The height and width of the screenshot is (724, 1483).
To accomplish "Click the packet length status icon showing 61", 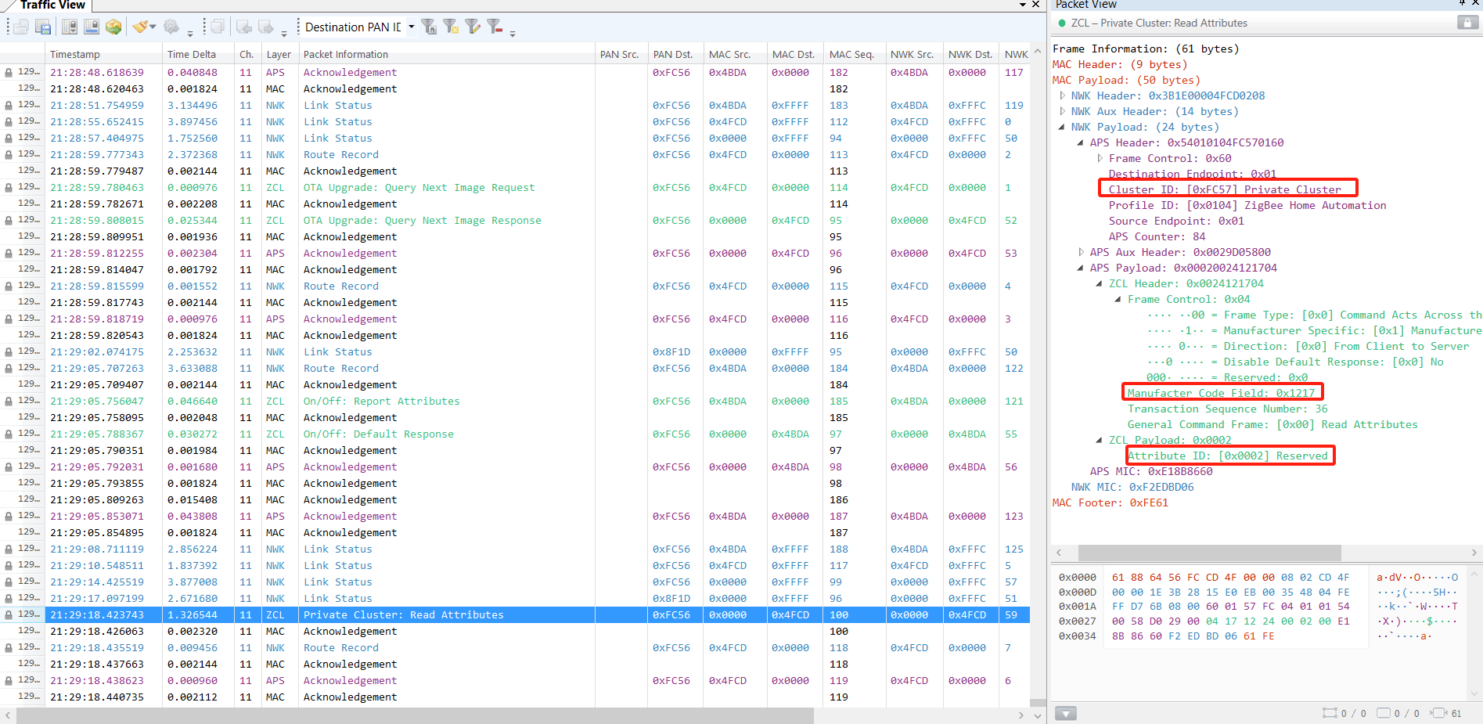I will click(x=1438, y=713).
